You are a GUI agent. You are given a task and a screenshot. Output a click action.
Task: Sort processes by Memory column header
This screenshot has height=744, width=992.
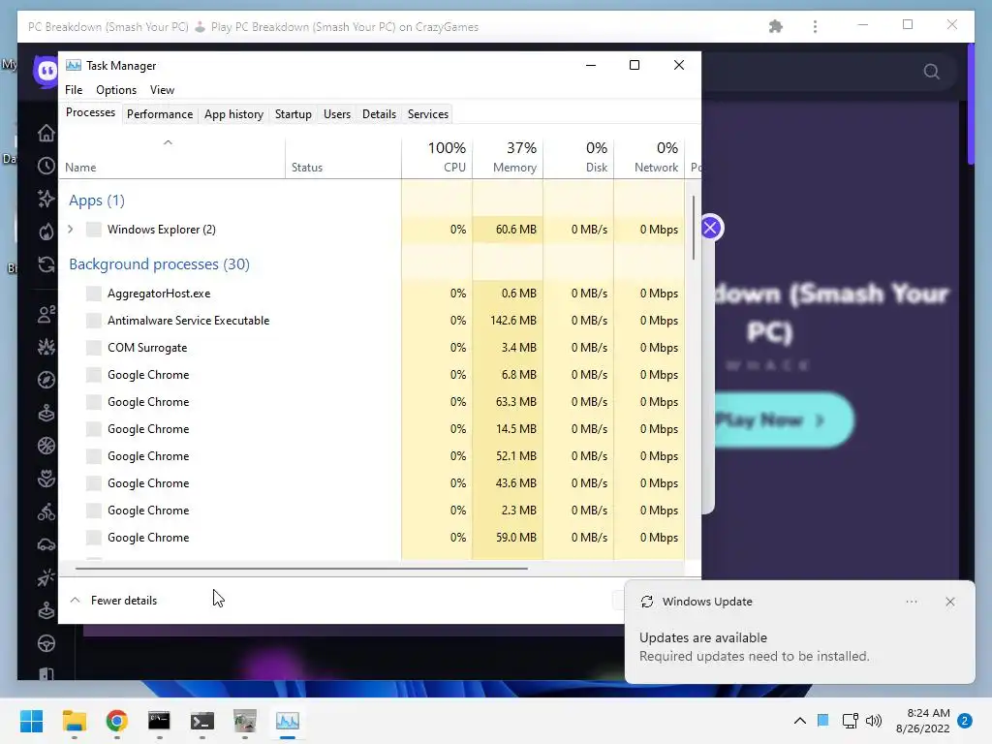[x=508, y=157]
